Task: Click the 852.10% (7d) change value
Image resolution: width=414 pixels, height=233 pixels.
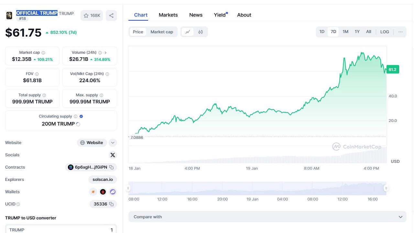Action: point(61,32)
